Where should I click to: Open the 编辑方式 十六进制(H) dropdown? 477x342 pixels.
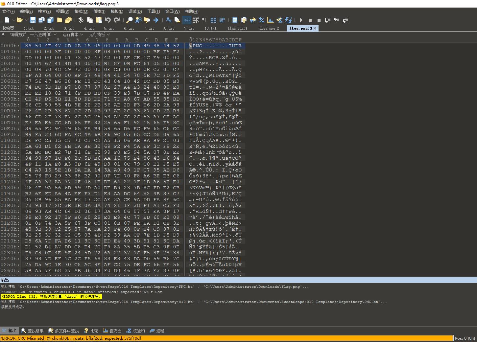[33, 34]
